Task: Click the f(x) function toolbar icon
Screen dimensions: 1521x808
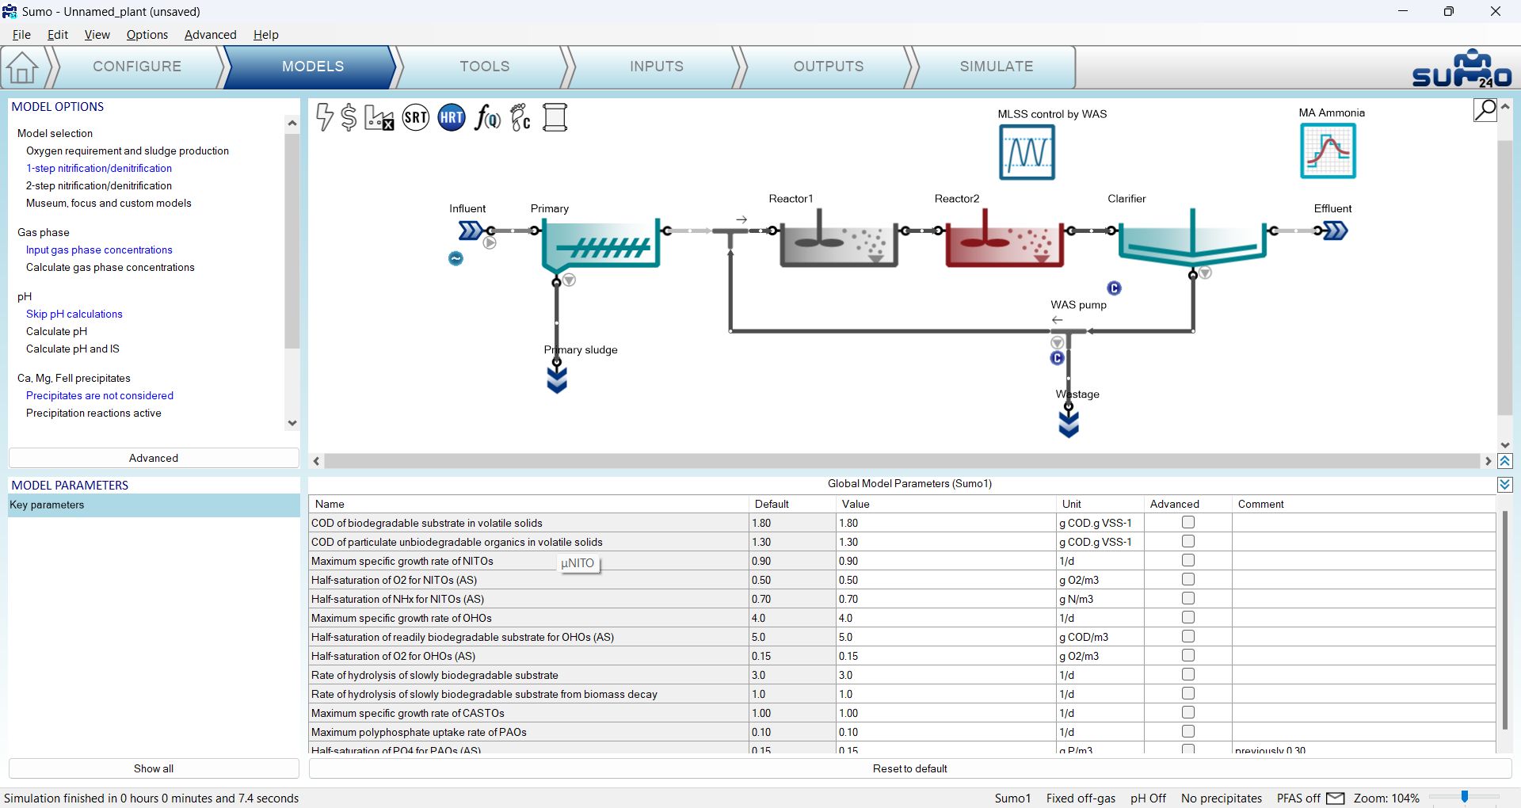Action: pos(487,117)
